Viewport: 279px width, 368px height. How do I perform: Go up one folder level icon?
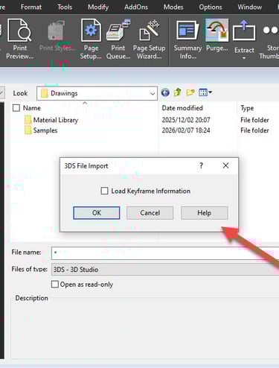point(178,92)
